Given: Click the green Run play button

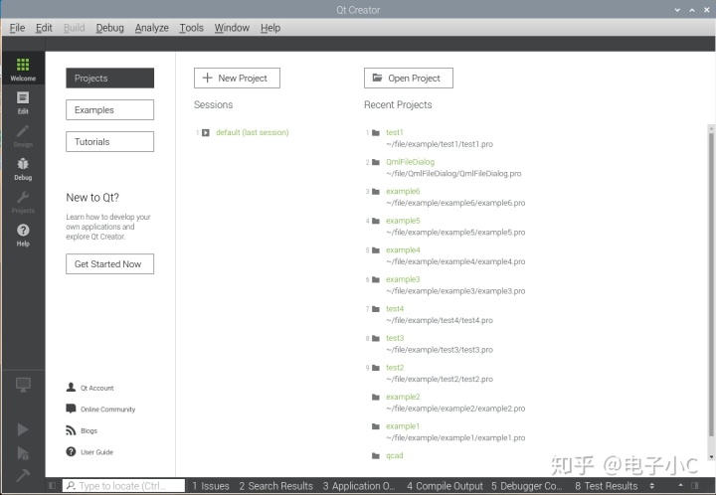Looking at the screenshot, I should 22,429.
